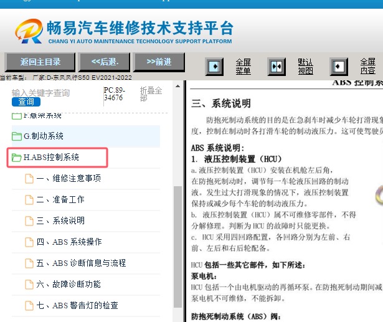Image resolution: width=383 pixels, height=322 pixels.
Task: Click 默认视图 label link
Action: pos(305,67)
